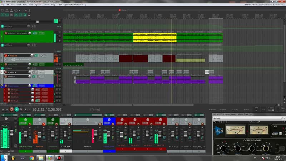Image resolution: width=286 pixels, height=161 pixels.
Task: Open the No preset dropdown in plugin
Action: coord(247,118)
